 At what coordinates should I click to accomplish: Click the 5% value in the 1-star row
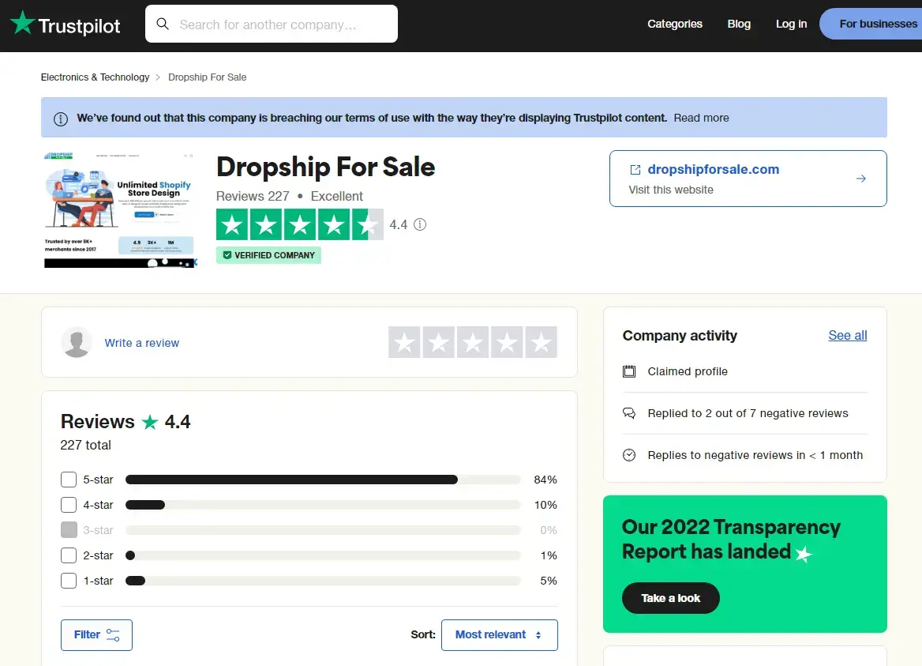548,581
